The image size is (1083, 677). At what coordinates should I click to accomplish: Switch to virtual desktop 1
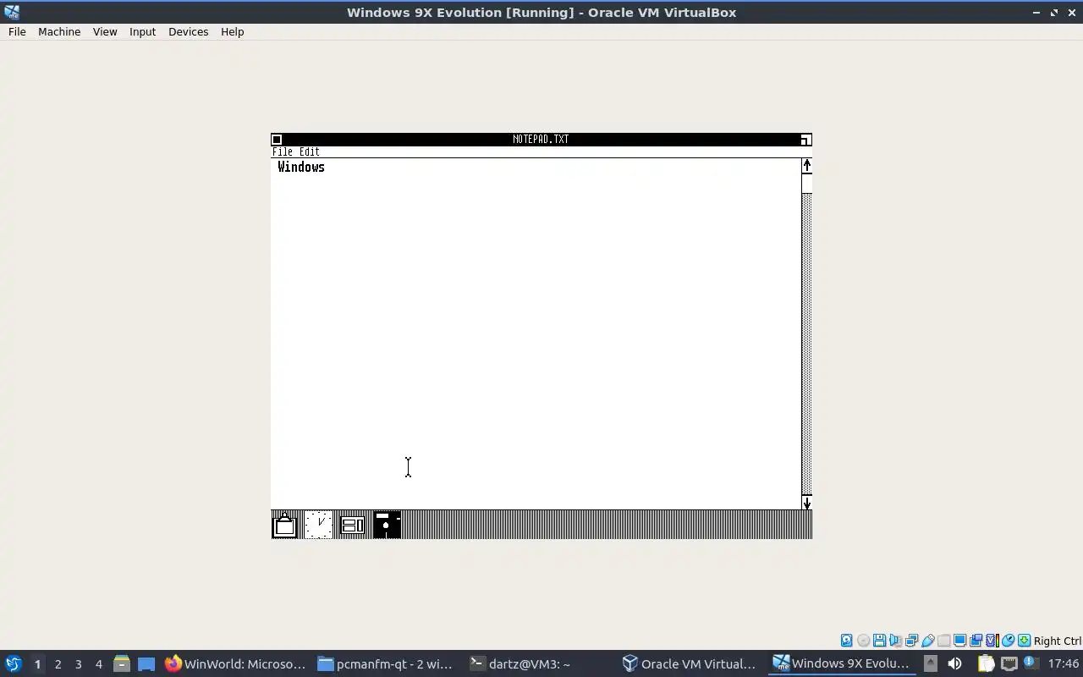[37, 663]
